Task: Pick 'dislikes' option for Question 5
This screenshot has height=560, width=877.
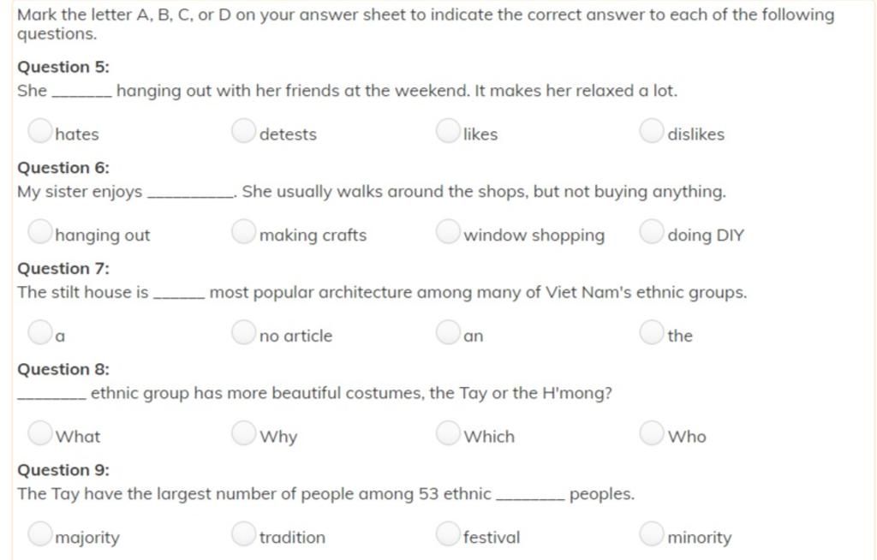Action: point(652,130)
